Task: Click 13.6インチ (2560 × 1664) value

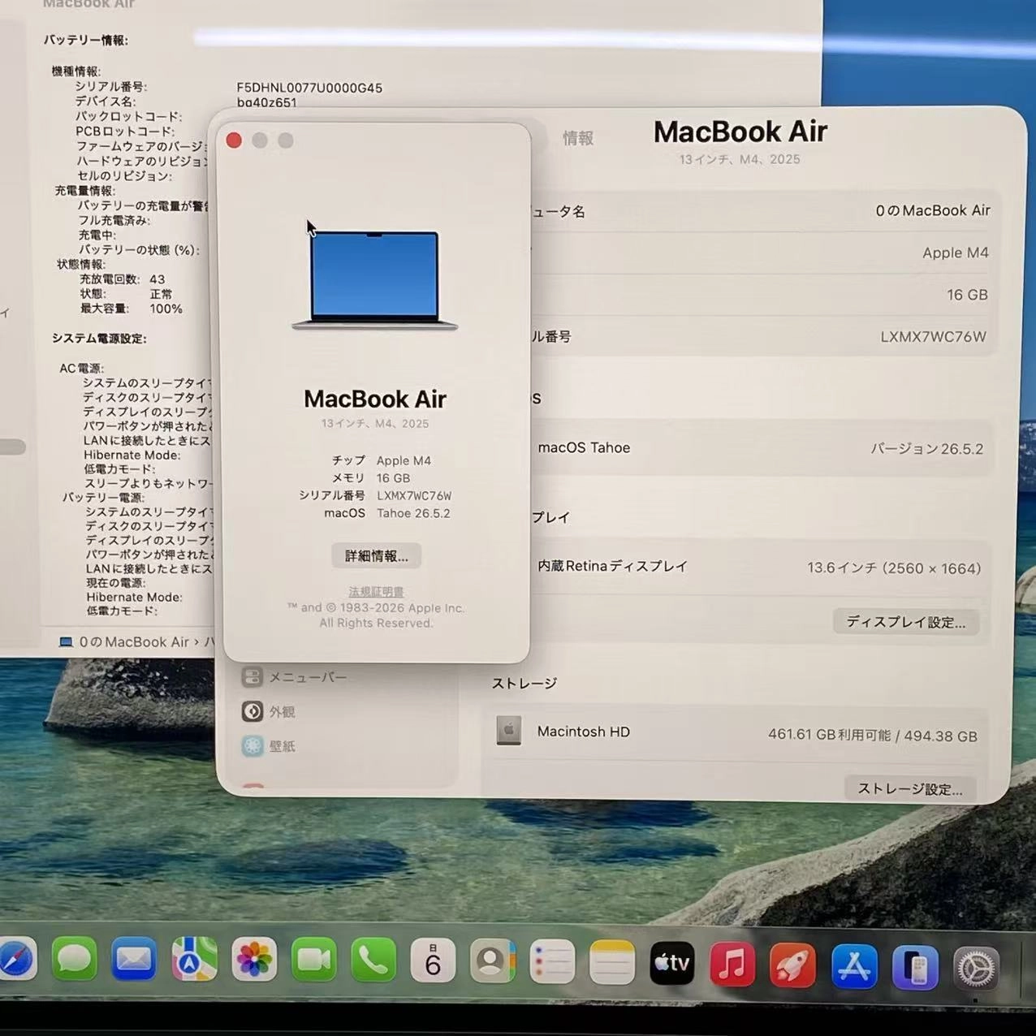Action: click(894, 568)
